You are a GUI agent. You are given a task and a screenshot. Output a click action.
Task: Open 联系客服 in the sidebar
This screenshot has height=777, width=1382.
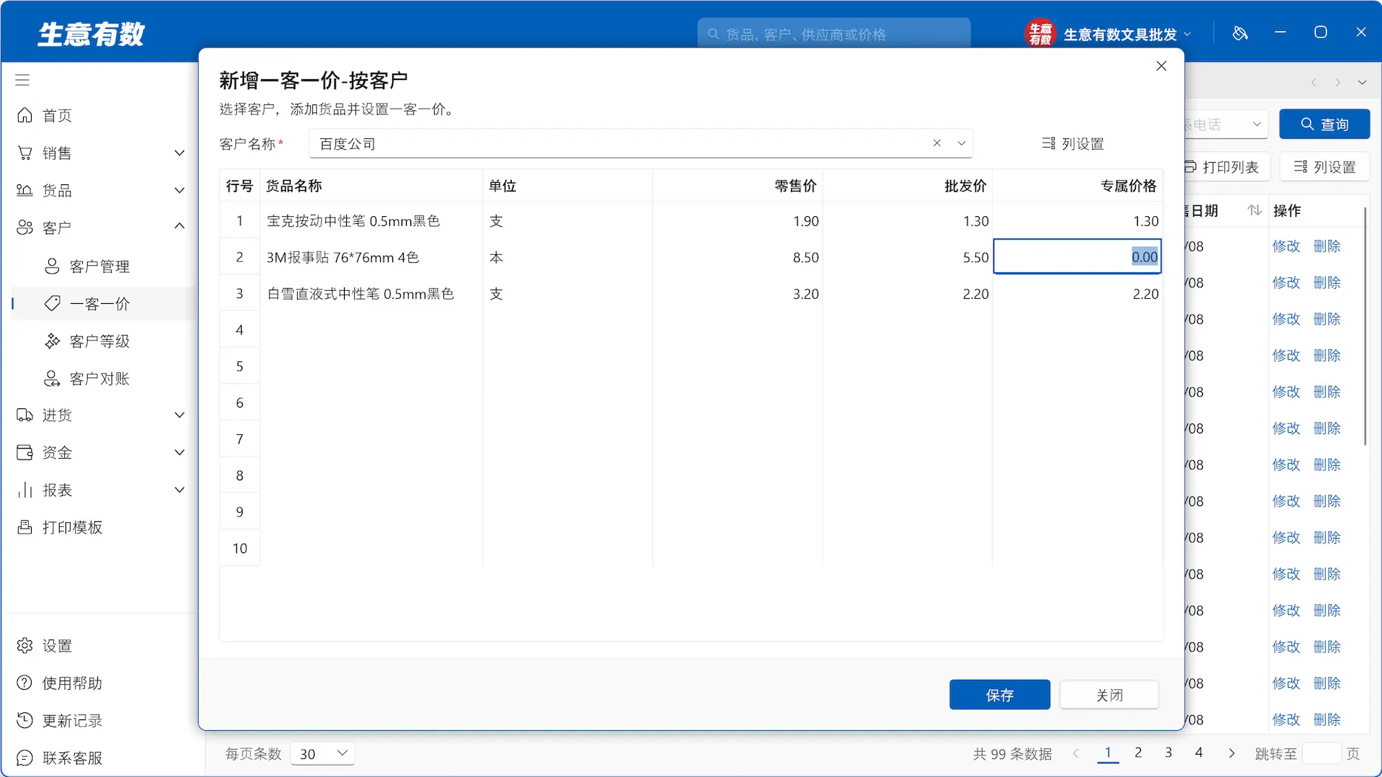[72, 758]
